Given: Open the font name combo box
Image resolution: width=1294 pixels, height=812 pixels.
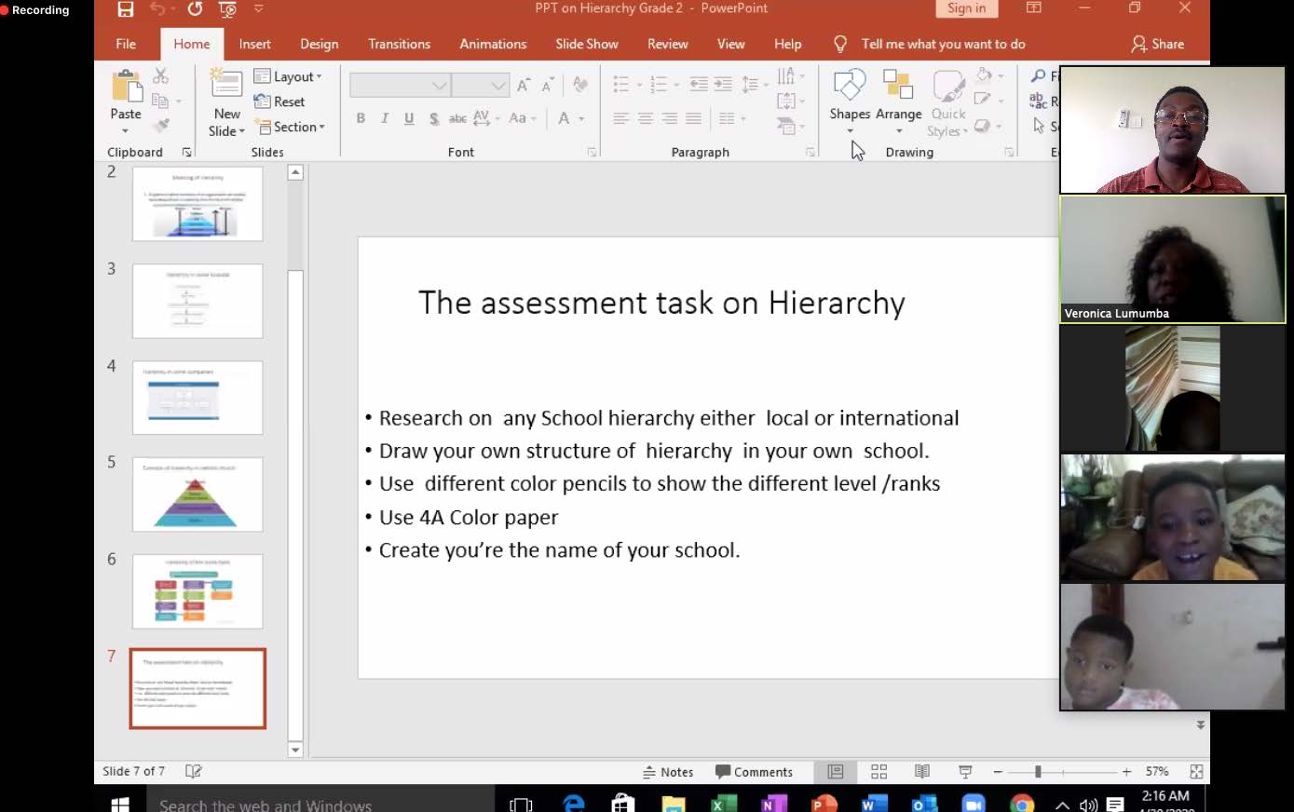Looking at the screenshot, I should point(400,86).
